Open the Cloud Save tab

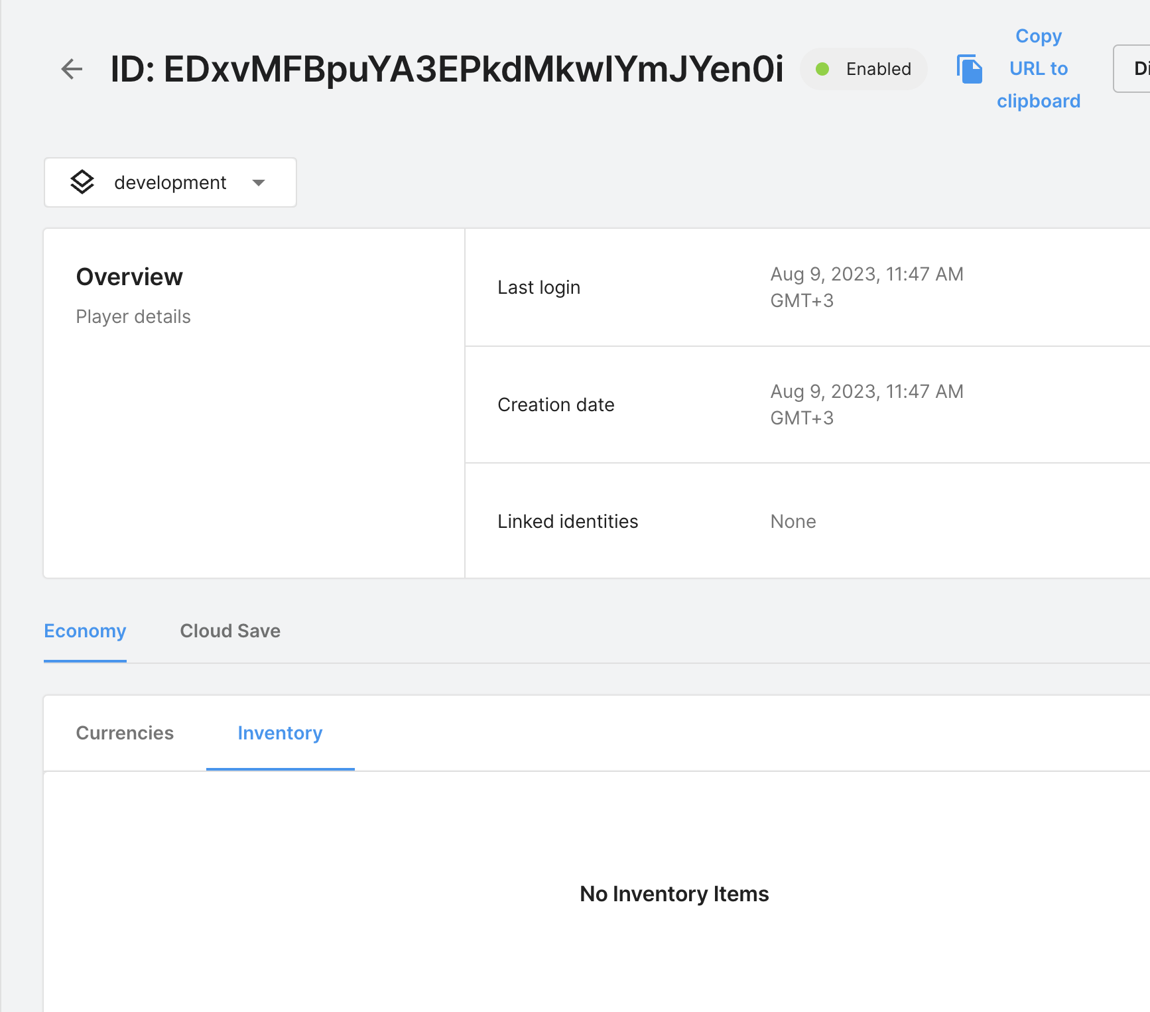230,631
